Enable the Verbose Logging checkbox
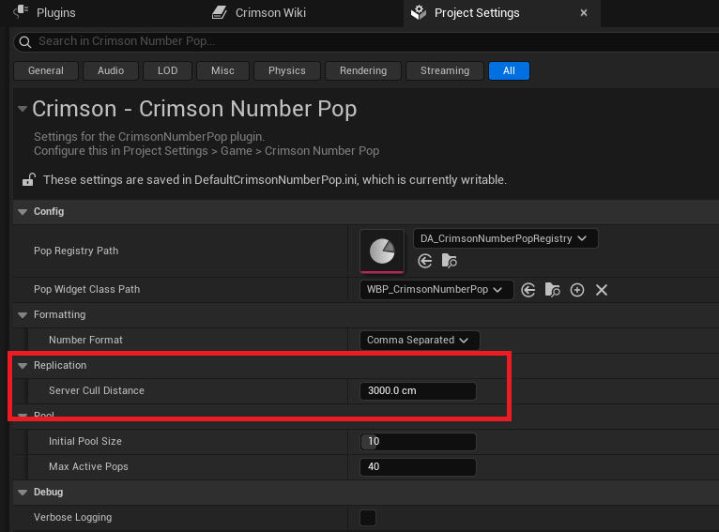 click(368, 518)
